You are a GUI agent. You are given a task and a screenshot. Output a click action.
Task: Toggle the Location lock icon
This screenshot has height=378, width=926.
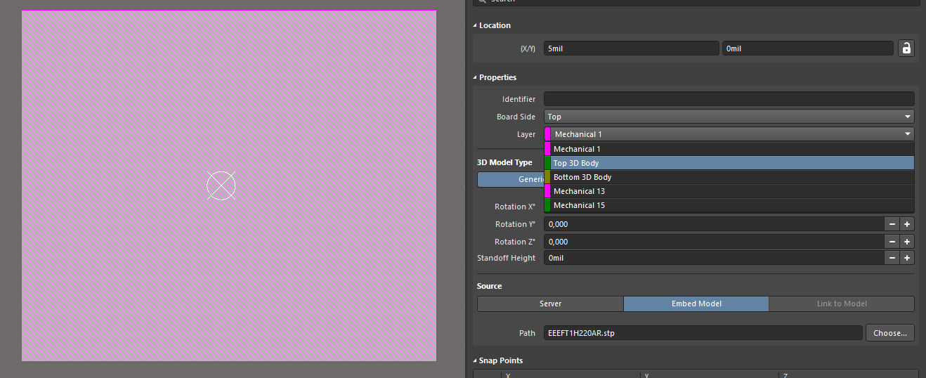coord(906,48)
